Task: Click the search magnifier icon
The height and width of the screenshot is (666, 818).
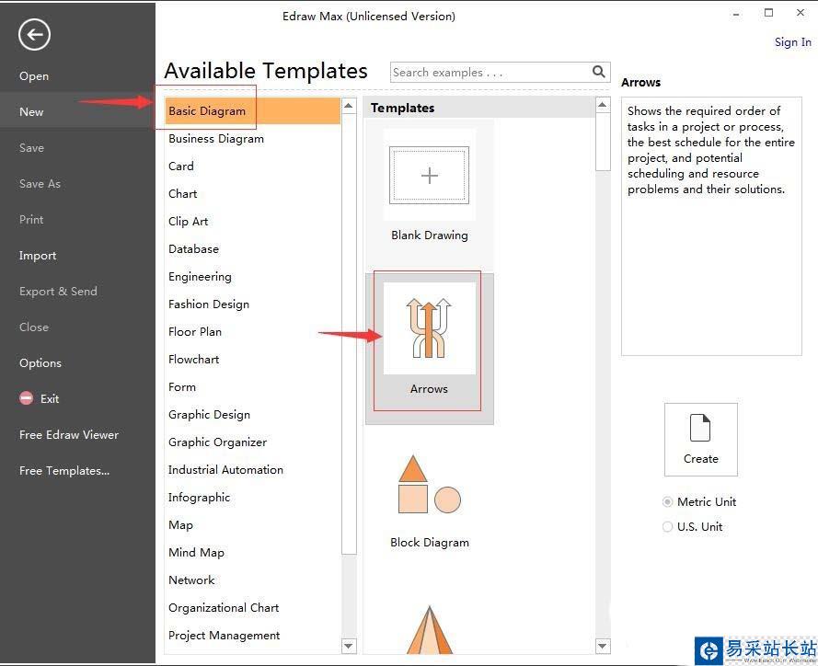Action: tap(598, 72)
